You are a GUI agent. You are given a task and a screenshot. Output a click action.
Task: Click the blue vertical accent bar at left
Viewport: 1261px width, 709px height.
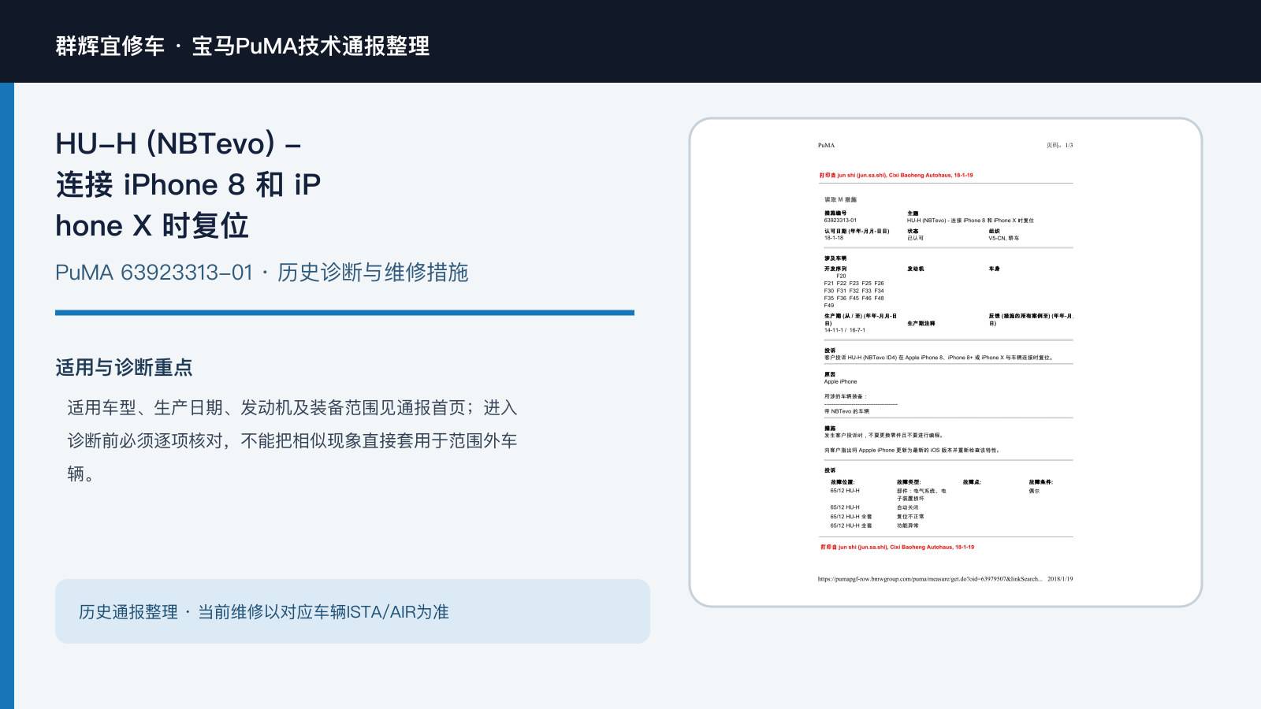pos(7,395)
